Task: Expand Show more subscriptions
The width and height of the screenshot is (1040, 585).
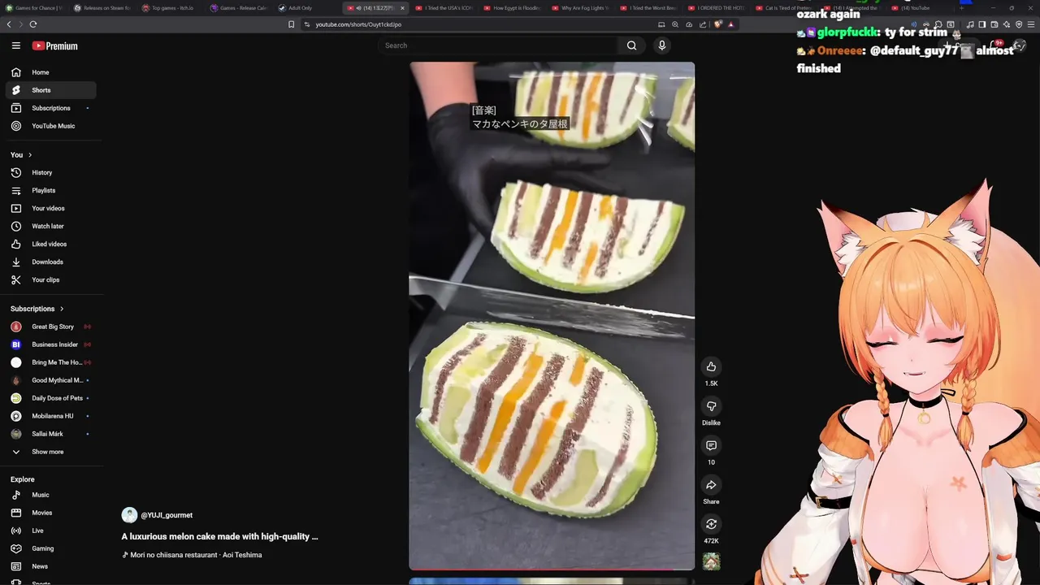Action: click(50, 452)
